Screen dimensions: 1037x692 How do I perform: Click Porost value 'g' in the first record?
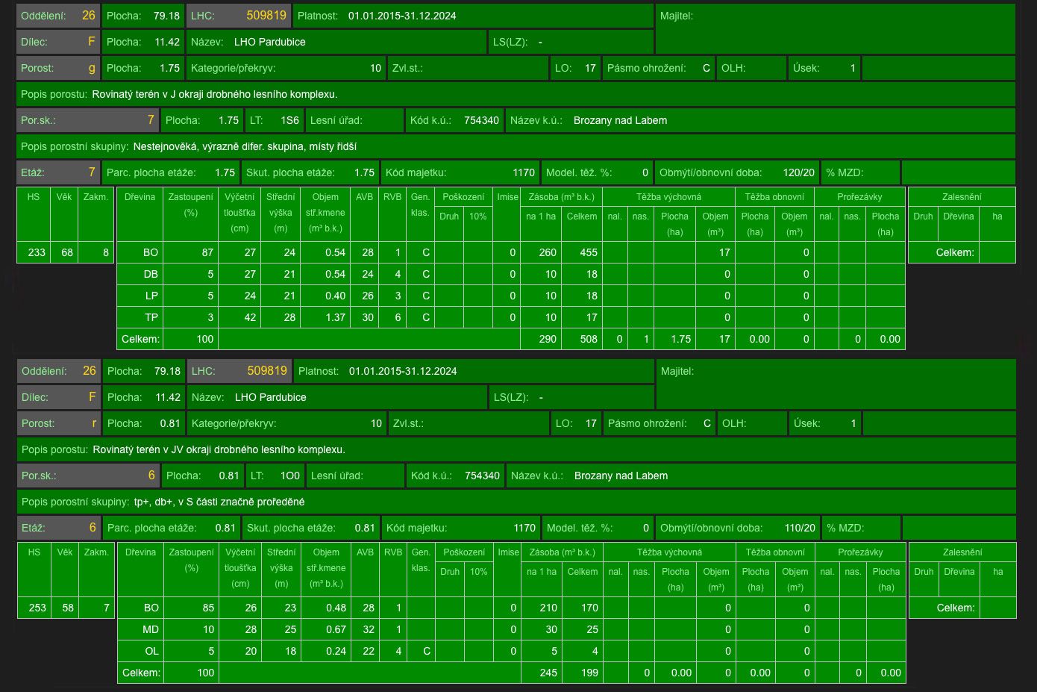[x=92, y=68]
